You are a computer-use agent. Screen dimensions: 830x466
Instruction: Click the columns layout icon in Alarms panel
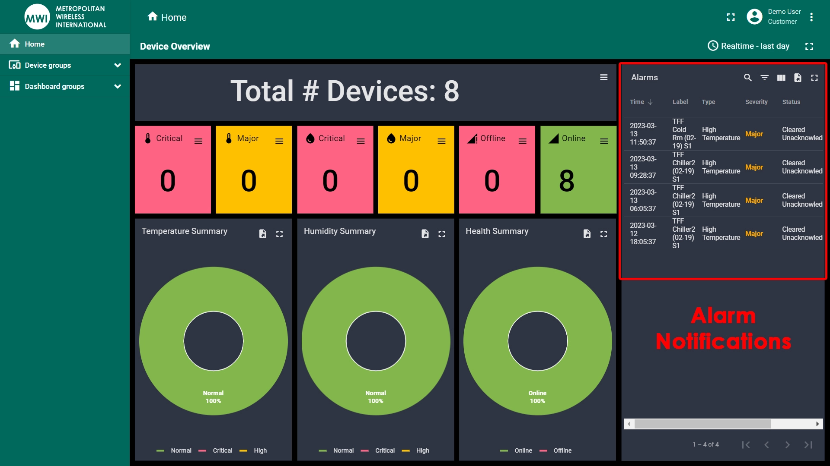(782, 77)
